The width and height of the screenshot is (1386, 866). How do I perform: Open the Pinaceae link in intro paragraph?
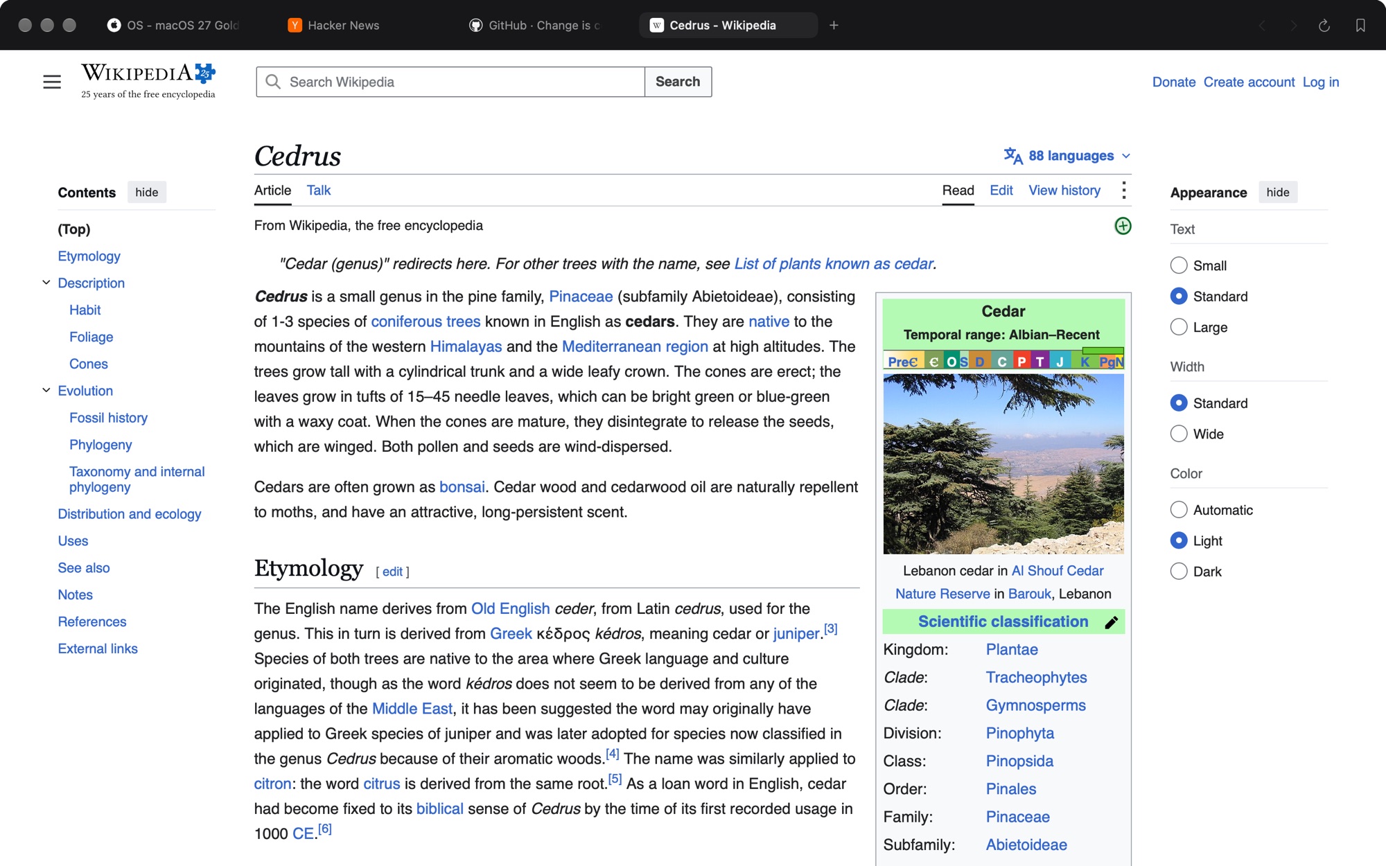[x=581, y=297]
